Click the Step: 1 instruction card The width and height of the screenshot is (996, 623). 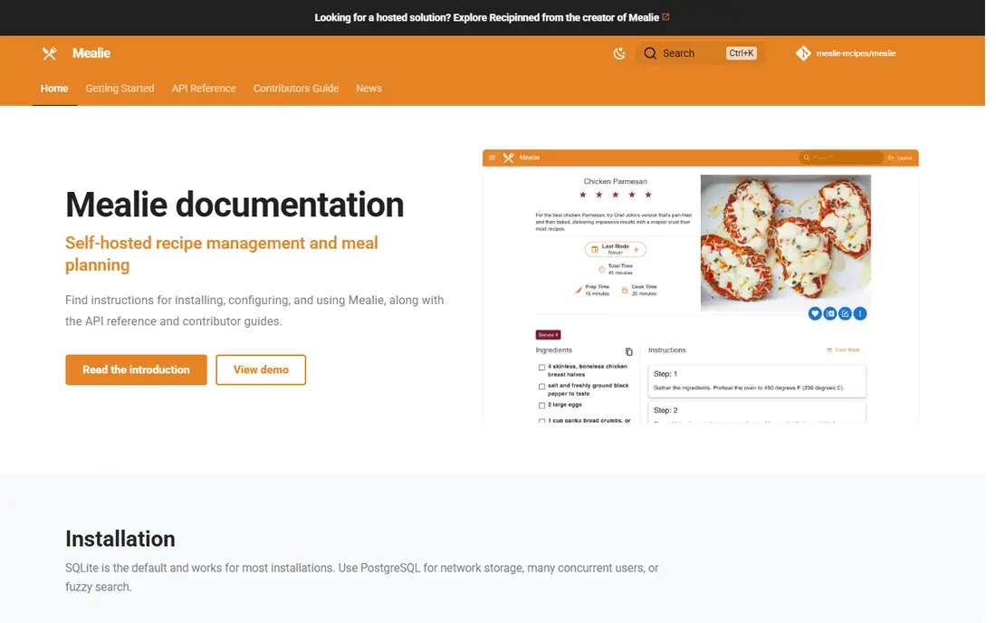point(757,380)
